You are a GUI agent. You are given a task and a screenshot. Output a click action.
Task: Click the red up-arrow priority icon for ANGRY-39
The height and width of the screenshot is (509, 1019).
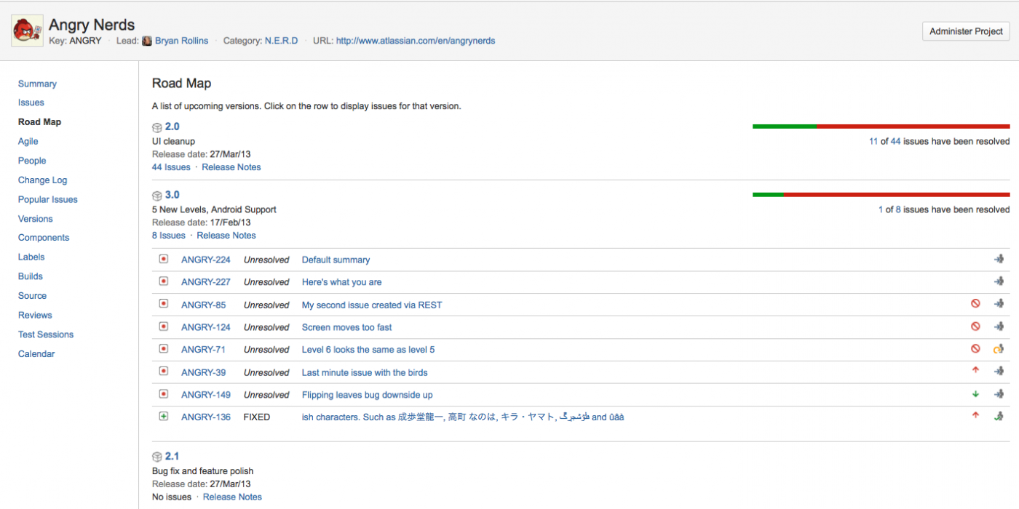[x=975, y=371]
